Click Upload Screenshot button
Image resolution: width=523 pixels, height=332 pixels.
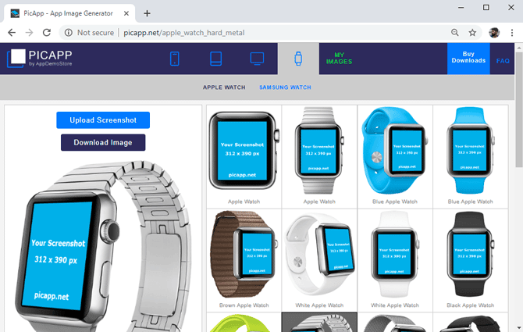pyautogui.click(x=103, y=120)
